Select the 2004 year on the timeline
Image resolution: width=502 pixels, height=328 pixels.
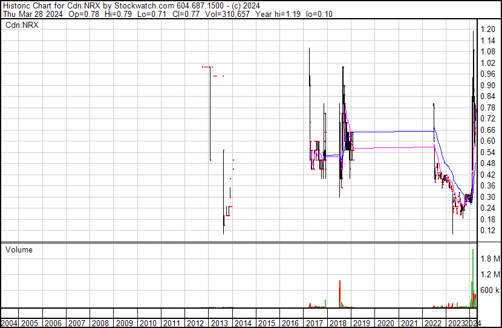tap(9, 323)
